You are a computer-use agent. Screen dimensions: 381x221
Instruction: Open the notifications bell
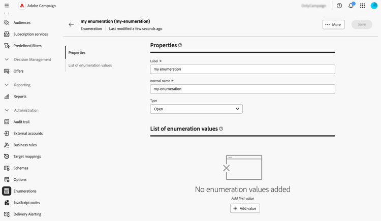tap(351, 6)
